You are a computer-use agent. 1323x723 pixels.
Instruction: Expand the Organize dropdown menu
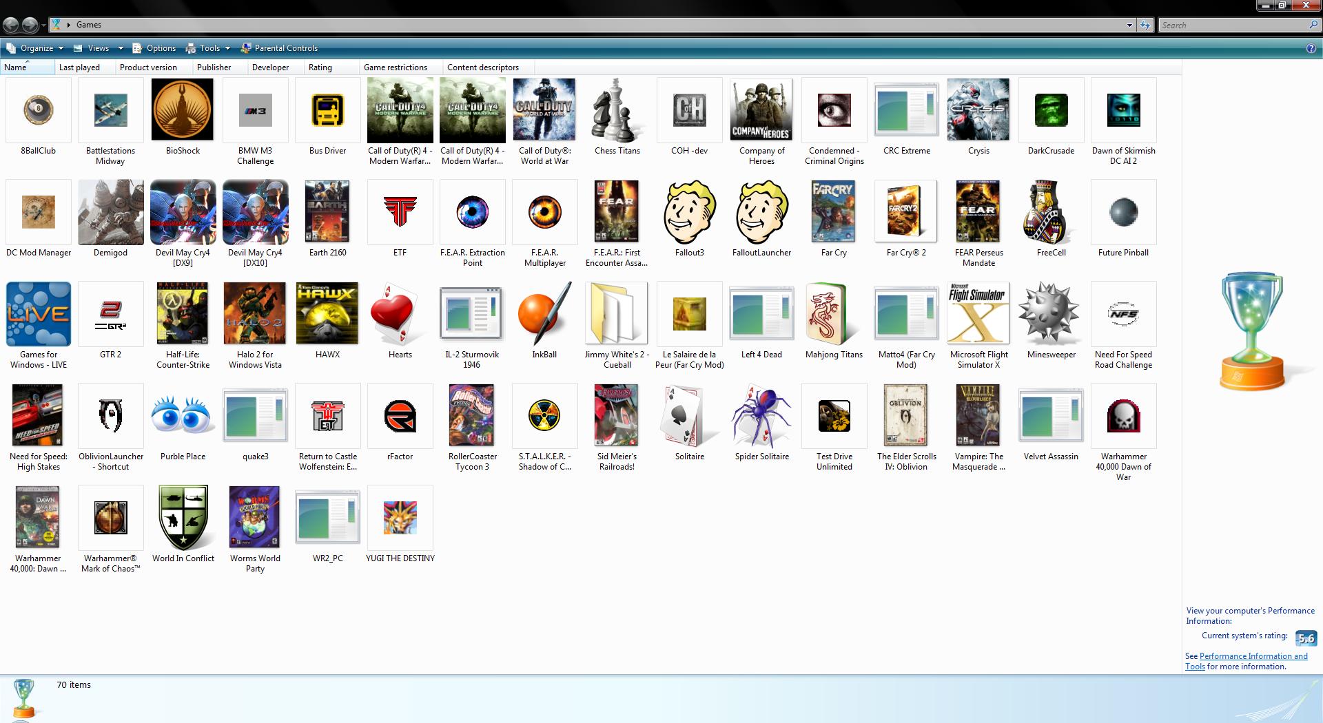point(36,48)
